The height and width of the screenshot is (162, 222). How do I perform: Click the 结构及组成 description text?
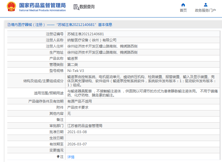(x=142, y=81)
